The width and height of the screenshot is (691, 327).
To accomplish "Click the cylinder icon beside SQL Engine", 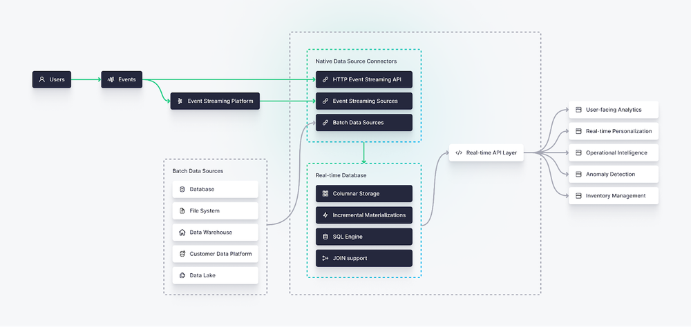I will tap(325, 237).
